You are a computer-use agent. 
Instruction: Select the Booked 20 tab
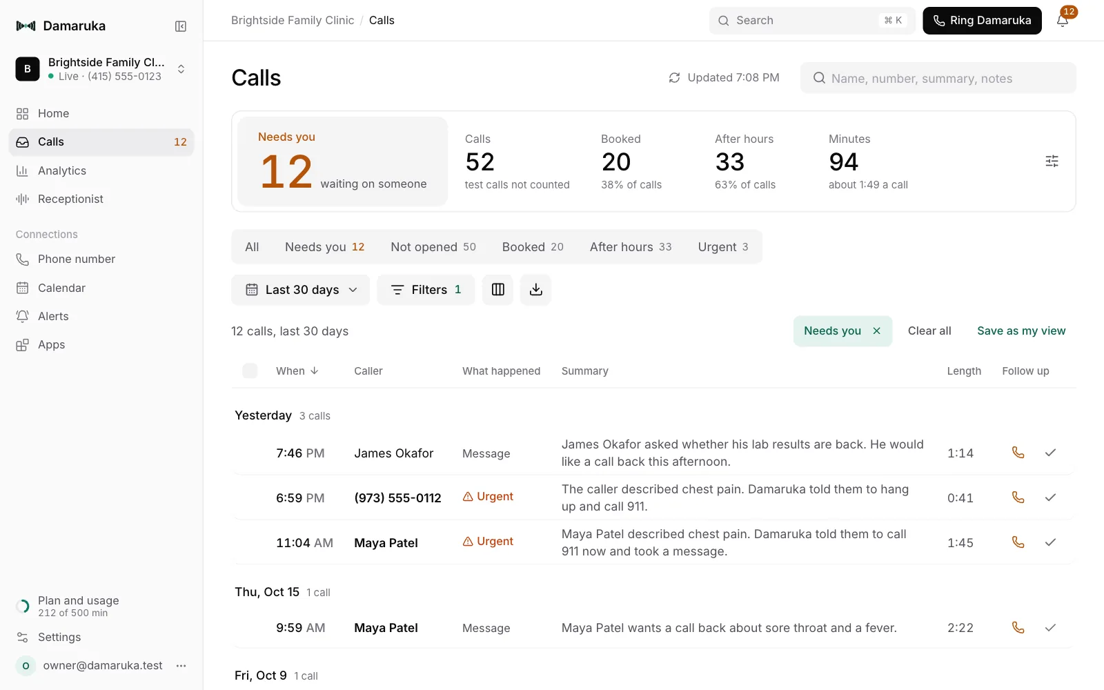tap(533, 247)
